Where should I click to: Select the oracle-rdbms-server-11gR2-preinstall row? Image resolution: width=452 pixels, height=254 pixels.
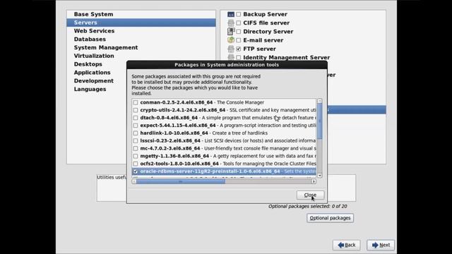point(224,171)
